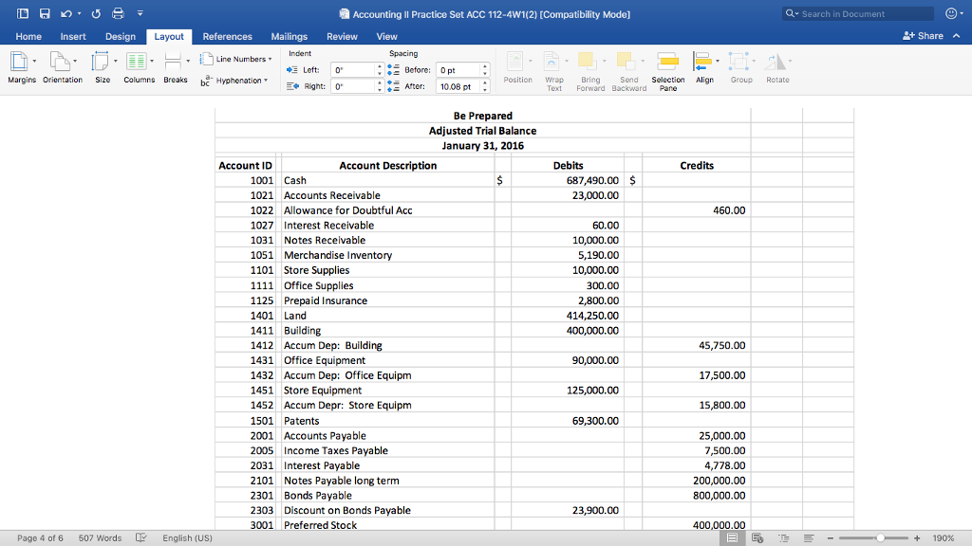Viewport: 972px width, 546px height.
Task: Switch to Print Layout view in status bar
Action: click(x=732, y=537)
